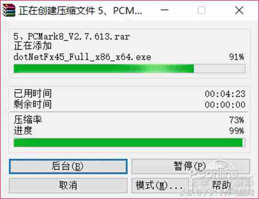Click the remaining time value 00:00:00
This screenshot has width=259, height=199.
coord(225,105)
